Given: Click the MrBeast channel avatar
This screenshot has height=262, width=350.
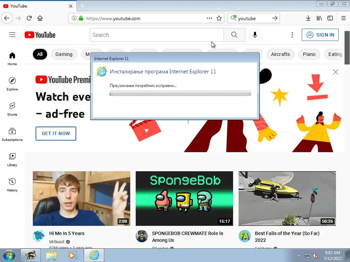Looking at the screenshot, I should (x=39, y=236).
